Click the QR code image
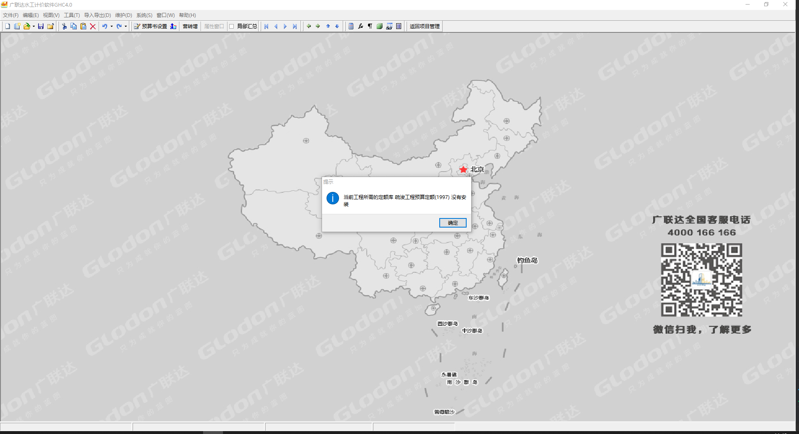This screenshot has height=434, width=799. click(x=702, y=280)
